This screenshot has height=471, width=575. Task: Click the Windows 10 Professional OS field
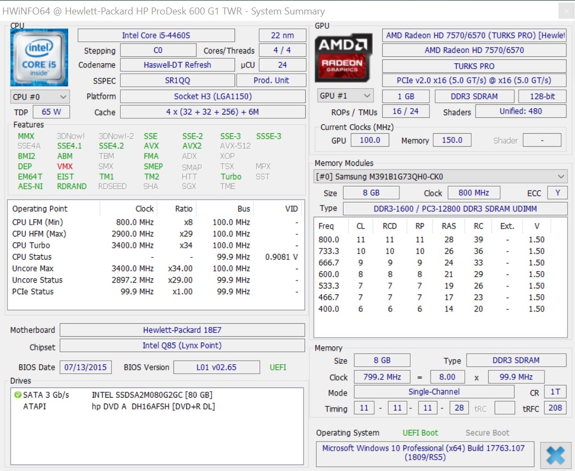click(x=425, y=453)
